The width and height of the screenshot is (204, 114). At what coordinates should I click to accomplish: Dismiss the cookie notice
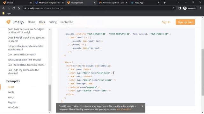coord(142,106)
